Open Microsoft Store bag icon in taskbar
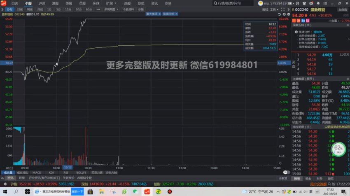This screenshot has height=196, width=350. [x=90, y=192]
